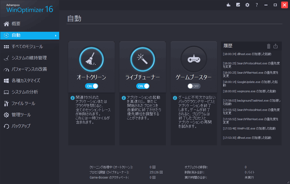Expand the 自動 menu arrow
This screenshot has height=184, width=290.
coord(56,36)
